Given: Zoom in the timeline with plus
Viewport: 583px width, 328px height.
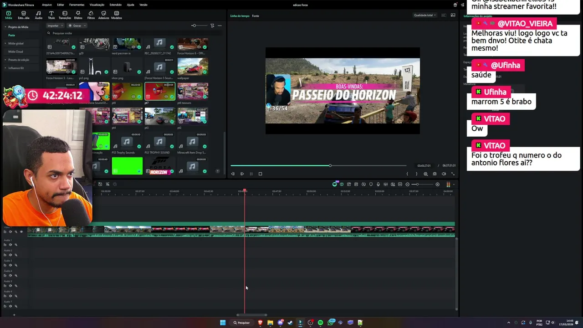Looking at the screenshot, I should (437, 184).
